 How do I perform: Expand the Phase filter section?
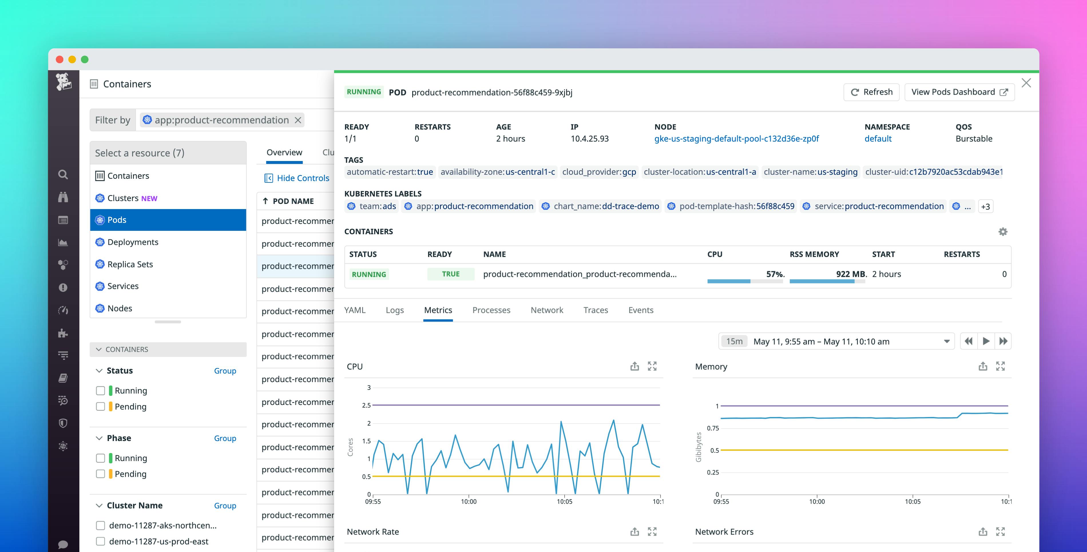pos(99,437)
